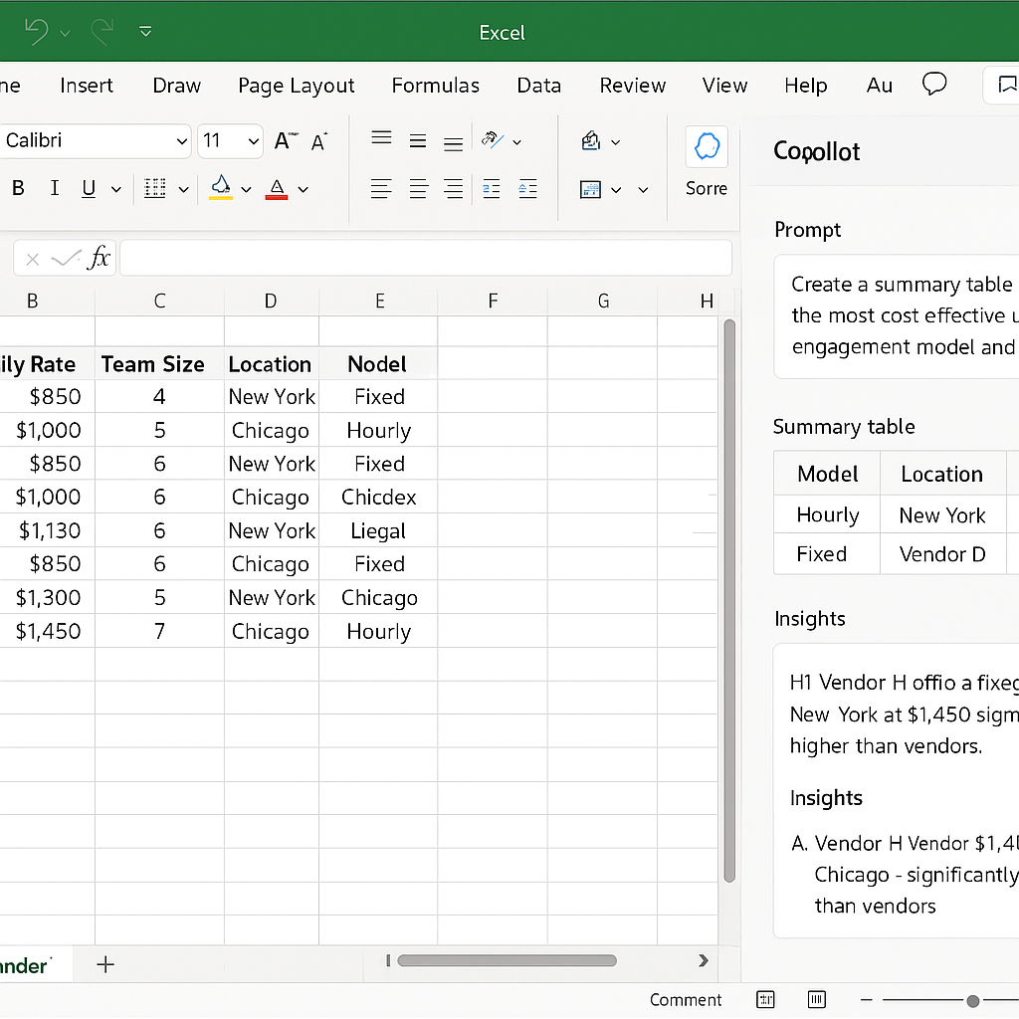Click the Middle Align icon
1019x1019 pixels.
point(418,141)
